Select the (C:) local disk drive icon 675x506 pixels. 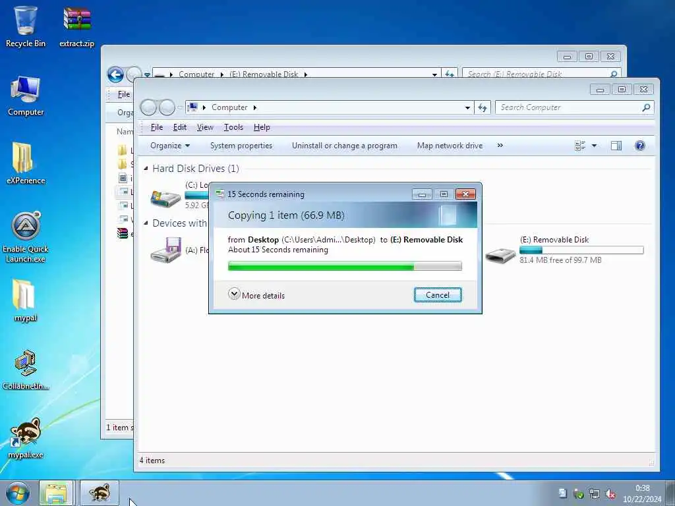pyautogui.click(x=165, y=198)
